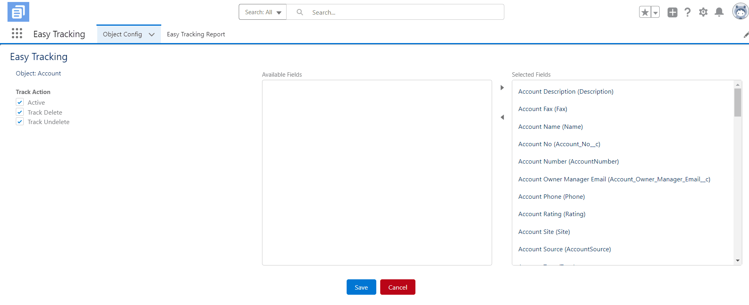The image size is (749, 305).
Task: Click the Easy Tracking app name in nav bar
Action: 59,34
